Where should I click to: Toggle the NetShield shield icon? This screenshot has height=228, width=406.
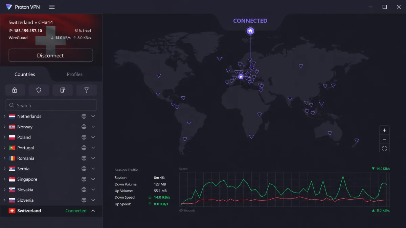coord(39,90)
